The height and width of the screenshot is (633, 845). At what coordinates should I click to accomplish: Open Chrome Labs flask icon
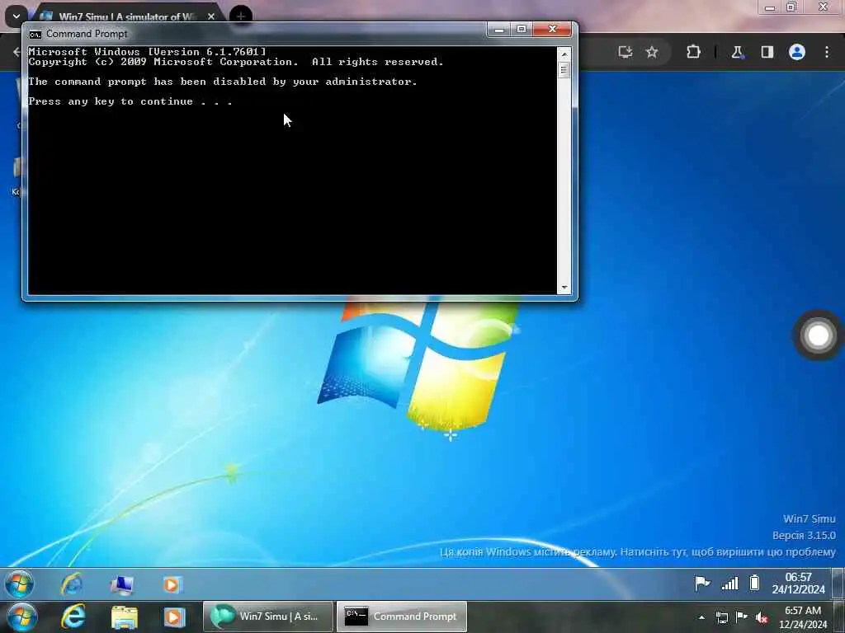click(737, 52)
